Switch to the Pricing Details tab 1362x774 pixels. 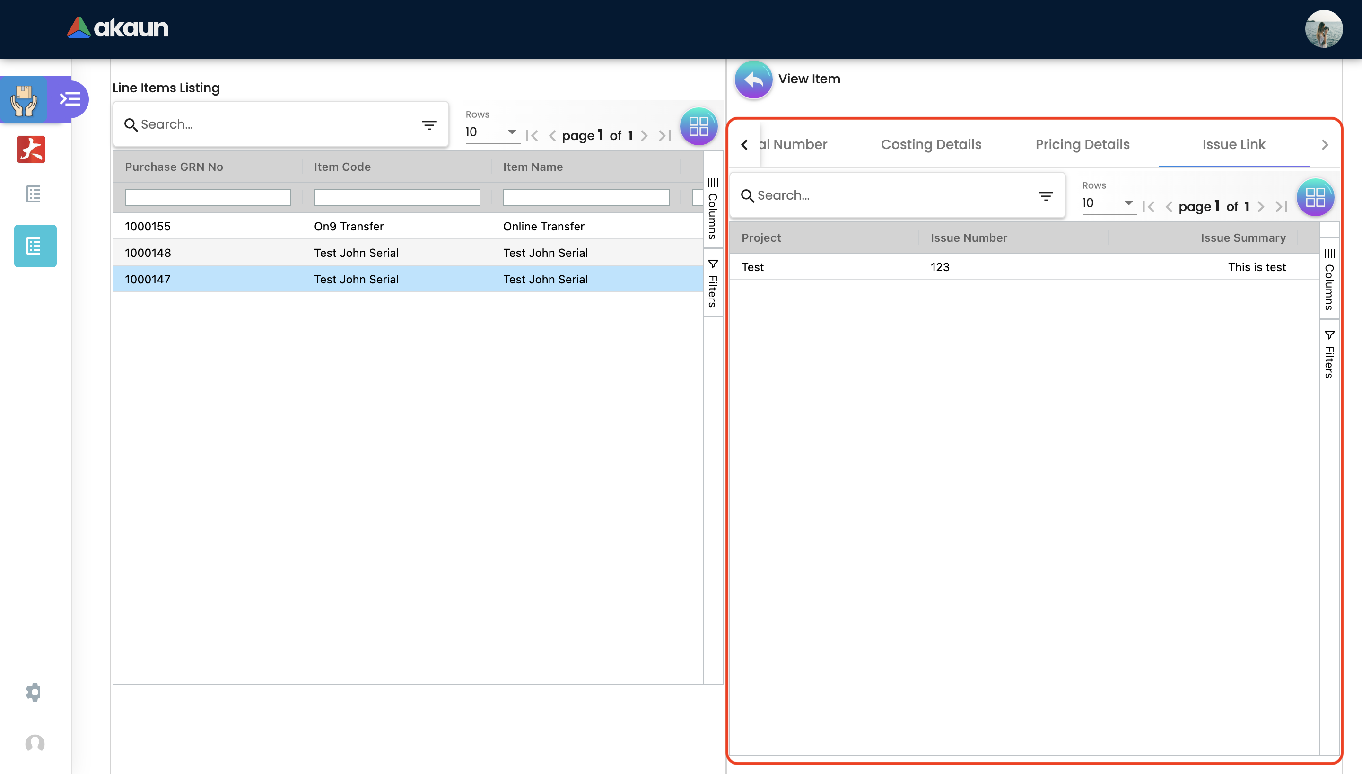1082,145
